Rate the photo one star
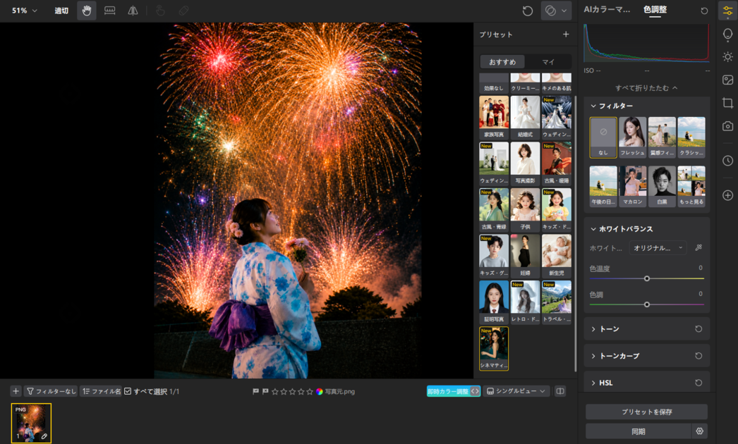Image resolution: width=738 pixels, height=444 pixels. pos(275,391)
